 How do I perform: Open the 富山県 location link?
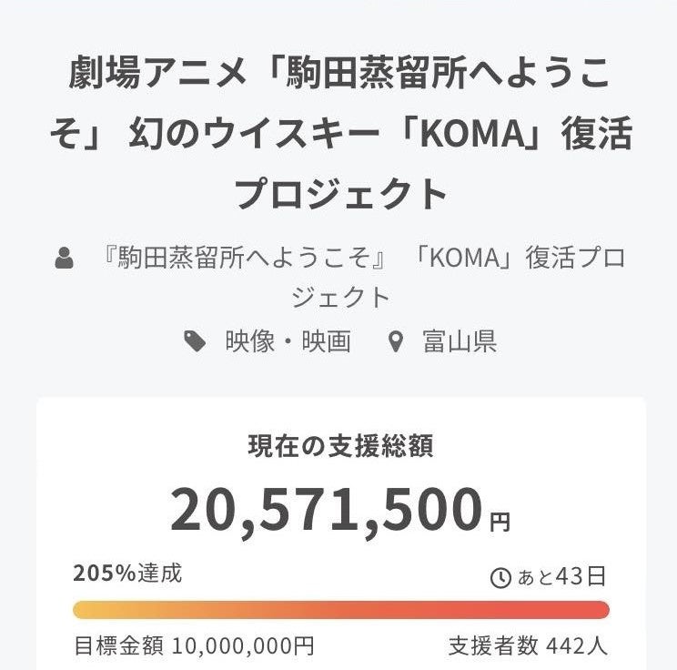click(459, 341)
